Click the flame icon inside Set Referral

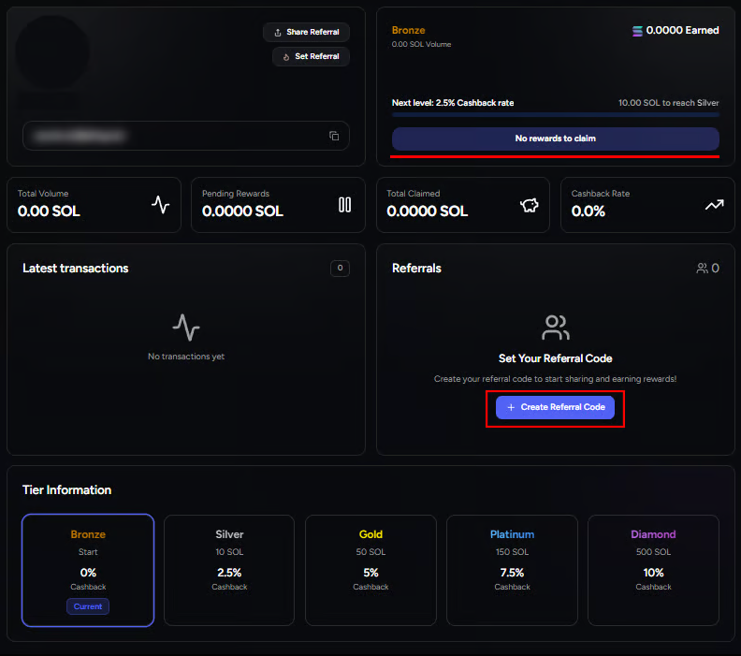pyautogui.click(x=286, y=57)
